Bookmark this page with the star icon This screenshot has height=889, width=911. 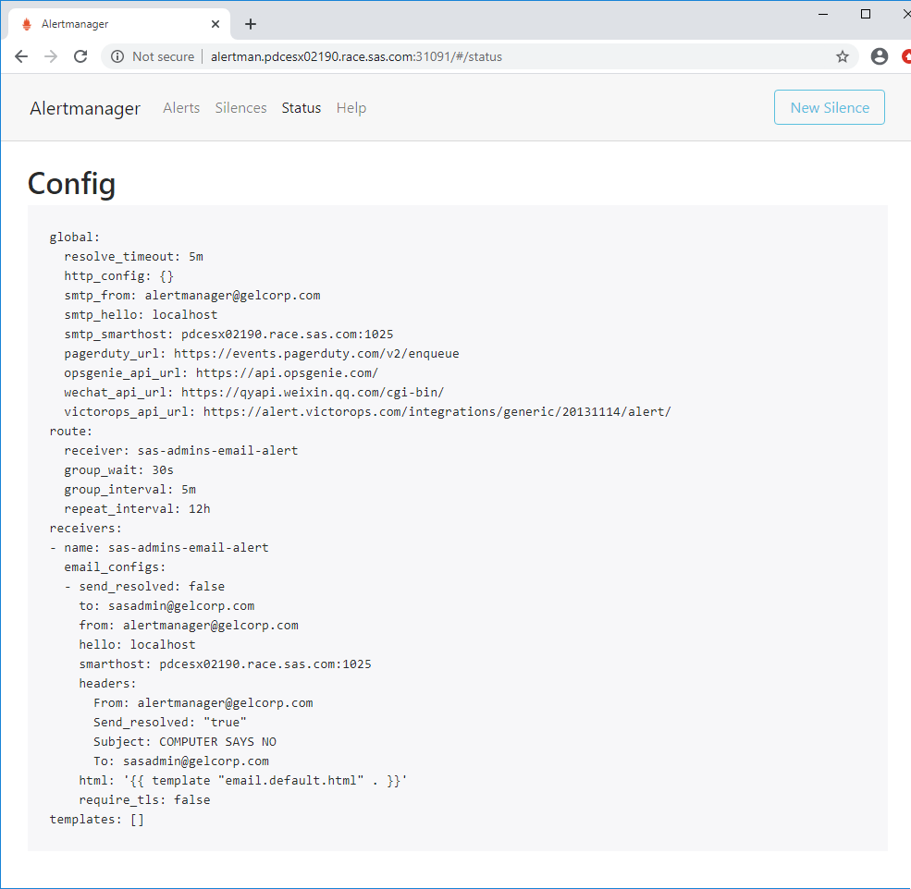(x=843, y=56)
